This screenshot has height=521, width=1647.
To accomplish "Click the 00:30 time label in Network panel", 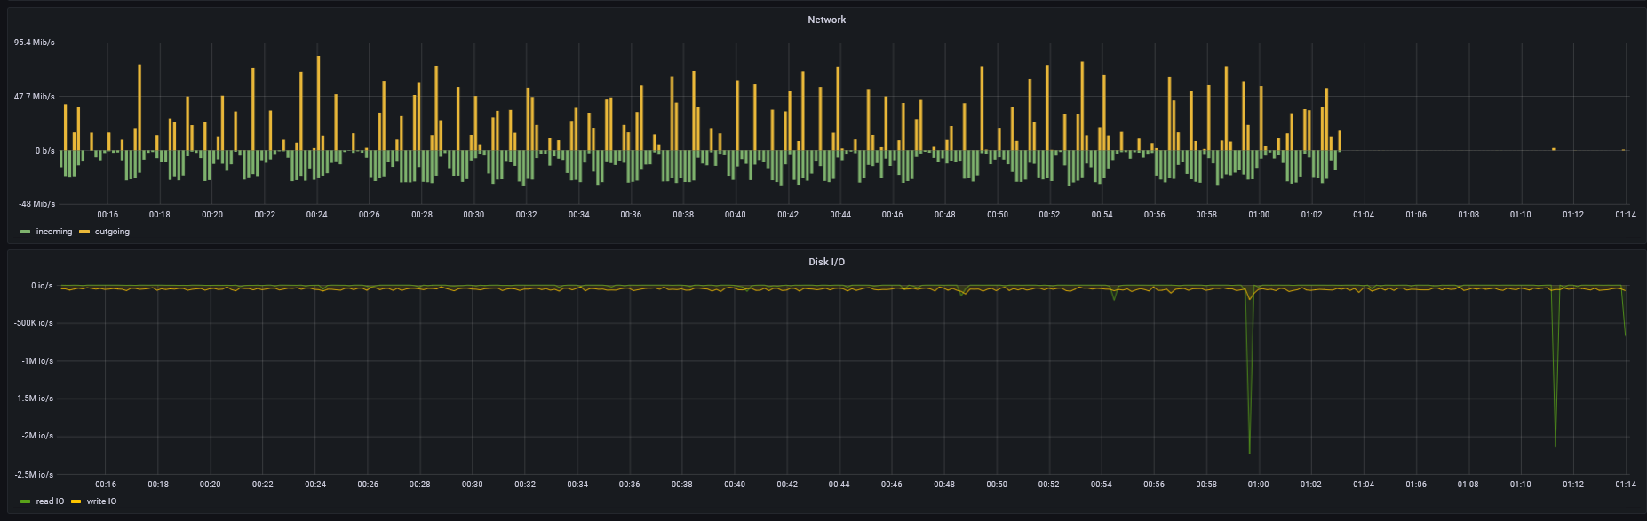I will 473,215.
